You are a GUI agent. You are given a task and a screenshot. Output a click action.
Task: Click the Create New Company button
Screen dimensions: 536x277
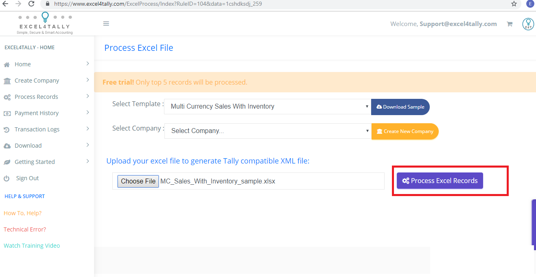click(405, 131)
